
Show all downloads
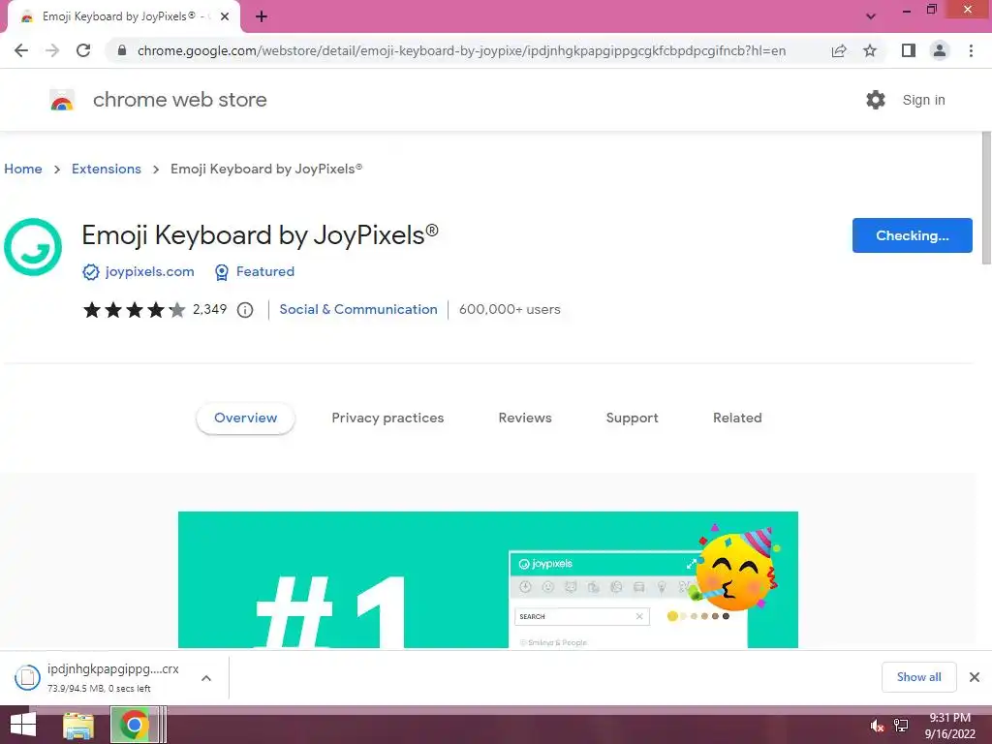918,677
